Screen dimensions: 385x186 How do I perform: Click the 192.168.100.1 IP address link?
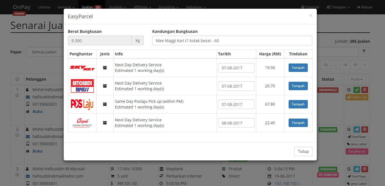coord(287,183)
